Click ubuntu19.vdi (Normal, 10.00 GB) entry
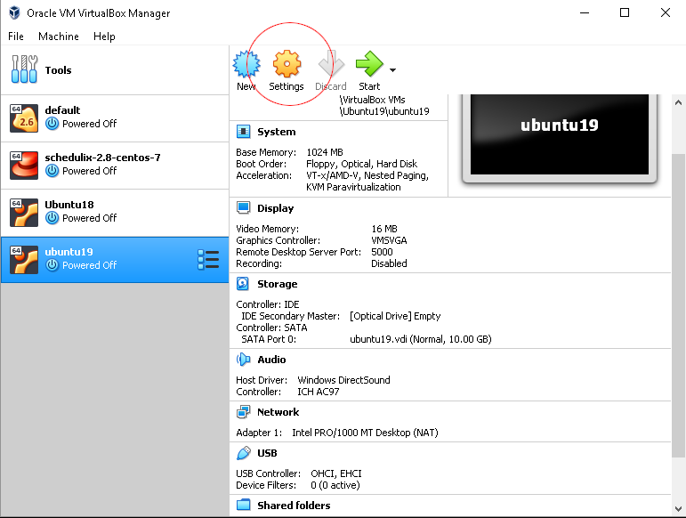686x518 pixels. click(421, 339)
